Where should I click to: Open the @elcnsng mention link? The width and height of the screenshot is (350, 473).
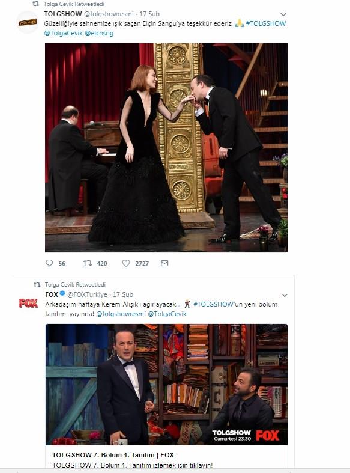click(99, 33)
